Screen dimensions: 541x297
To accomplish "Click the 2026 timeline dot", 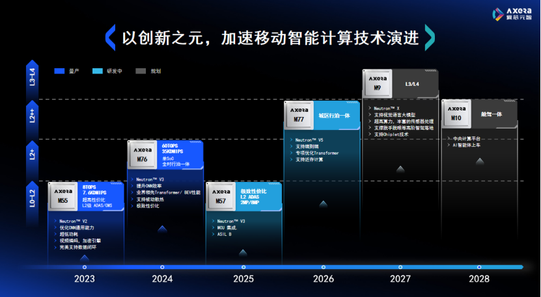I will pyautogui.click(x=324, y=267).
